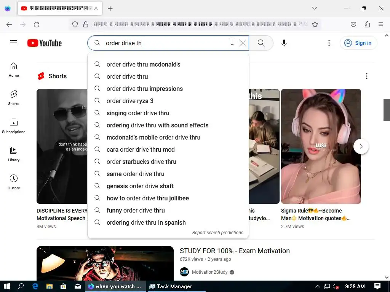Viewport: 390px width, 292px height.
Task: Open a new browser tab
Action: click(110, 9)
